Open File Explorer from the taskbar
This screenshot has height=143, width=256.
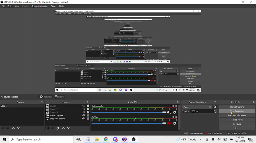97,139
